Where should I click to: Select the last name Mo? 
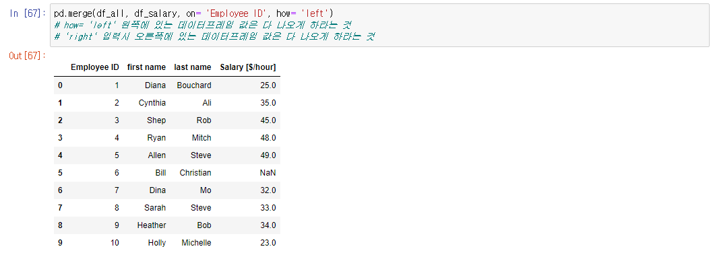[206, 190]
